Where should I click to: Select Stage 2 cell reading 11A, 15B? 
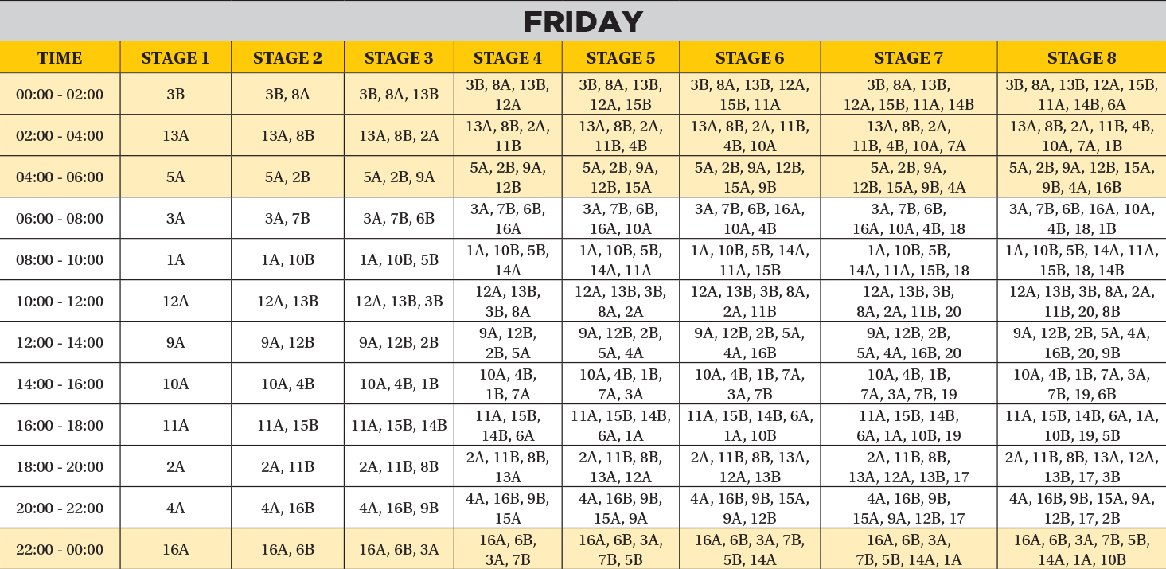pyautogui.click(x=287, y=426)
